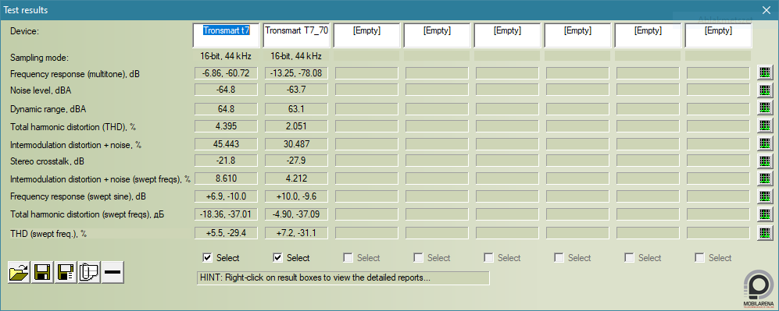Click Select checkbox under fifth device column
The image size is (779, 311).
coord(489,257)
